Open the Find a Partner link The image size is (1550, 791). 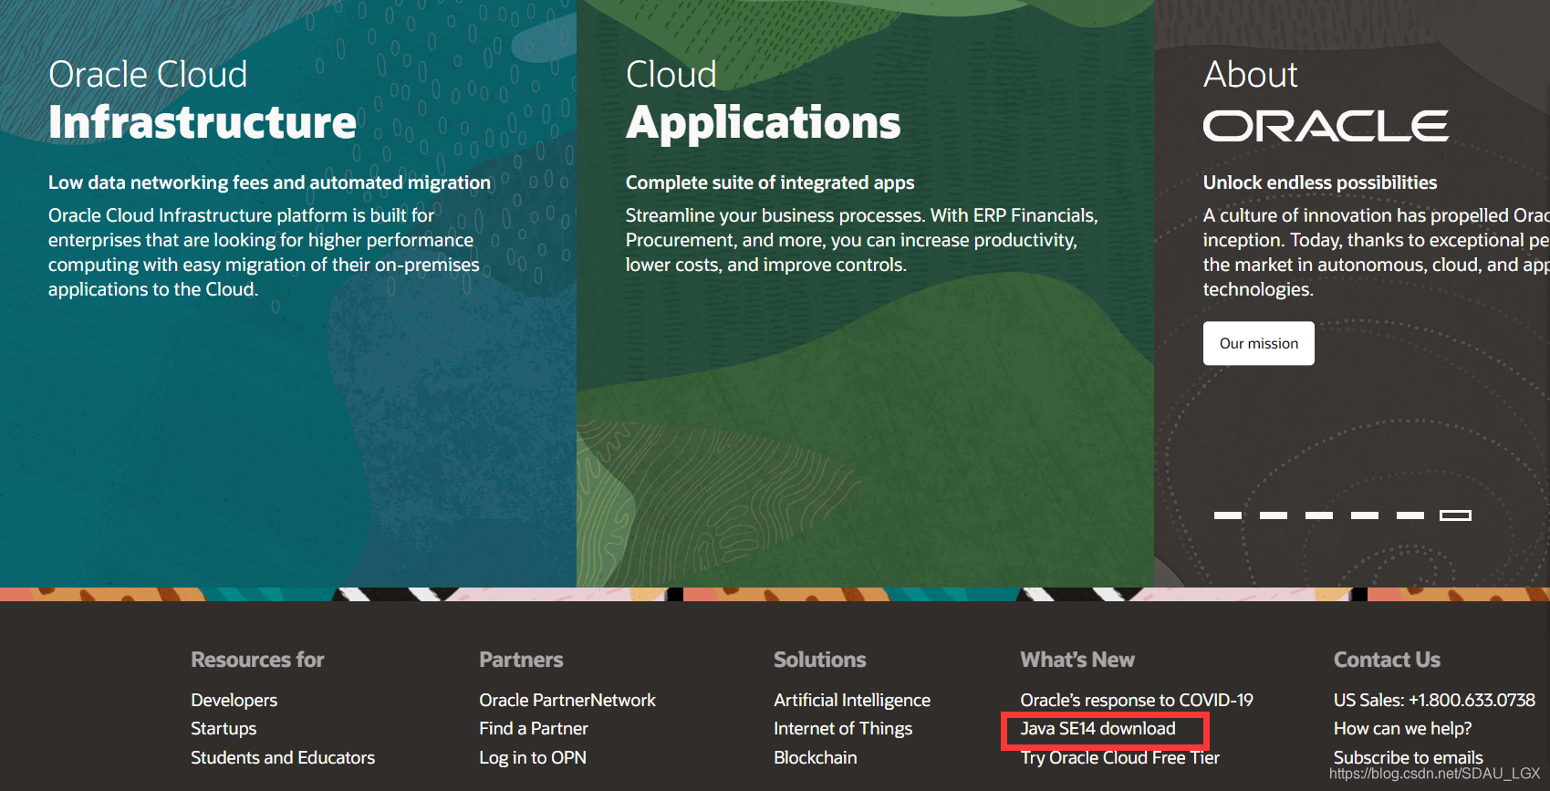pyautogui.click(x=534, y=729)
